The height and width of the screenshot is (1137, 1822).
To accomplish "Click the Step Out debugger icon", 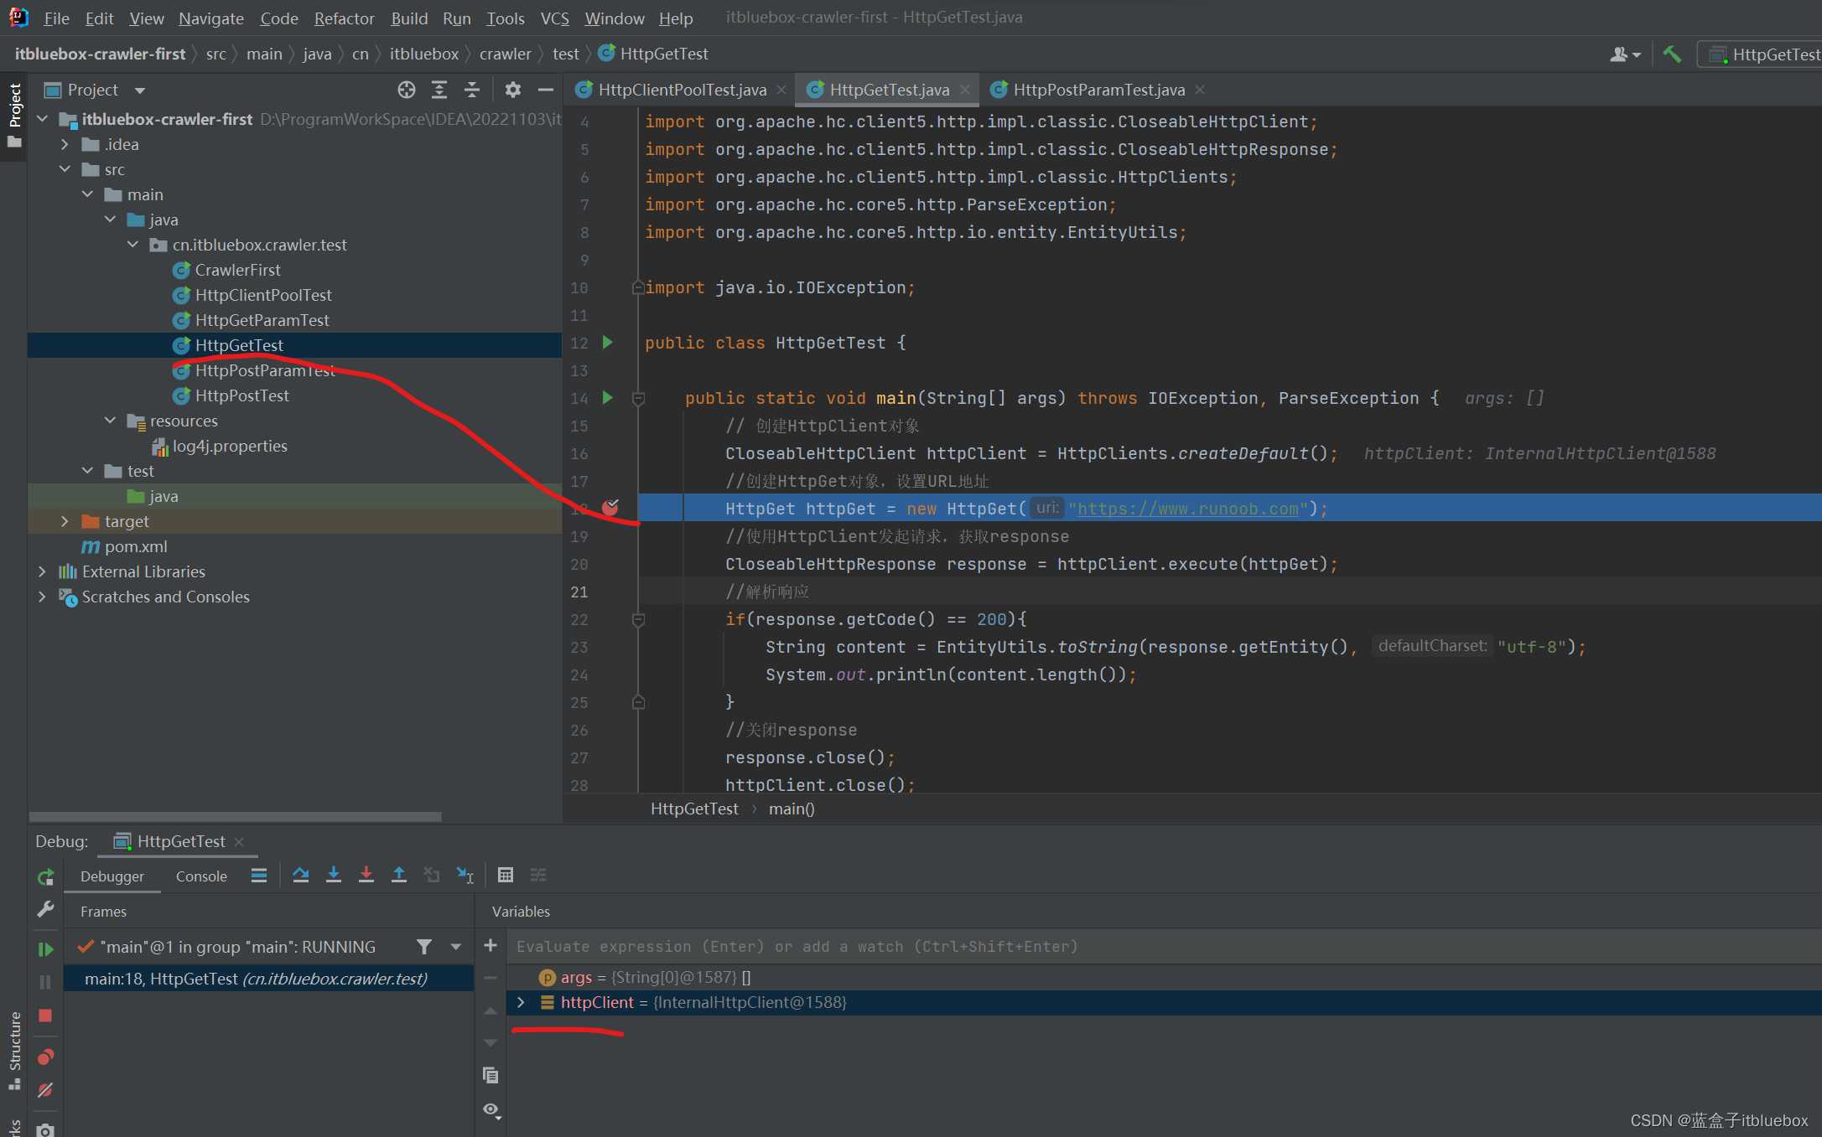I will [399, 875].
